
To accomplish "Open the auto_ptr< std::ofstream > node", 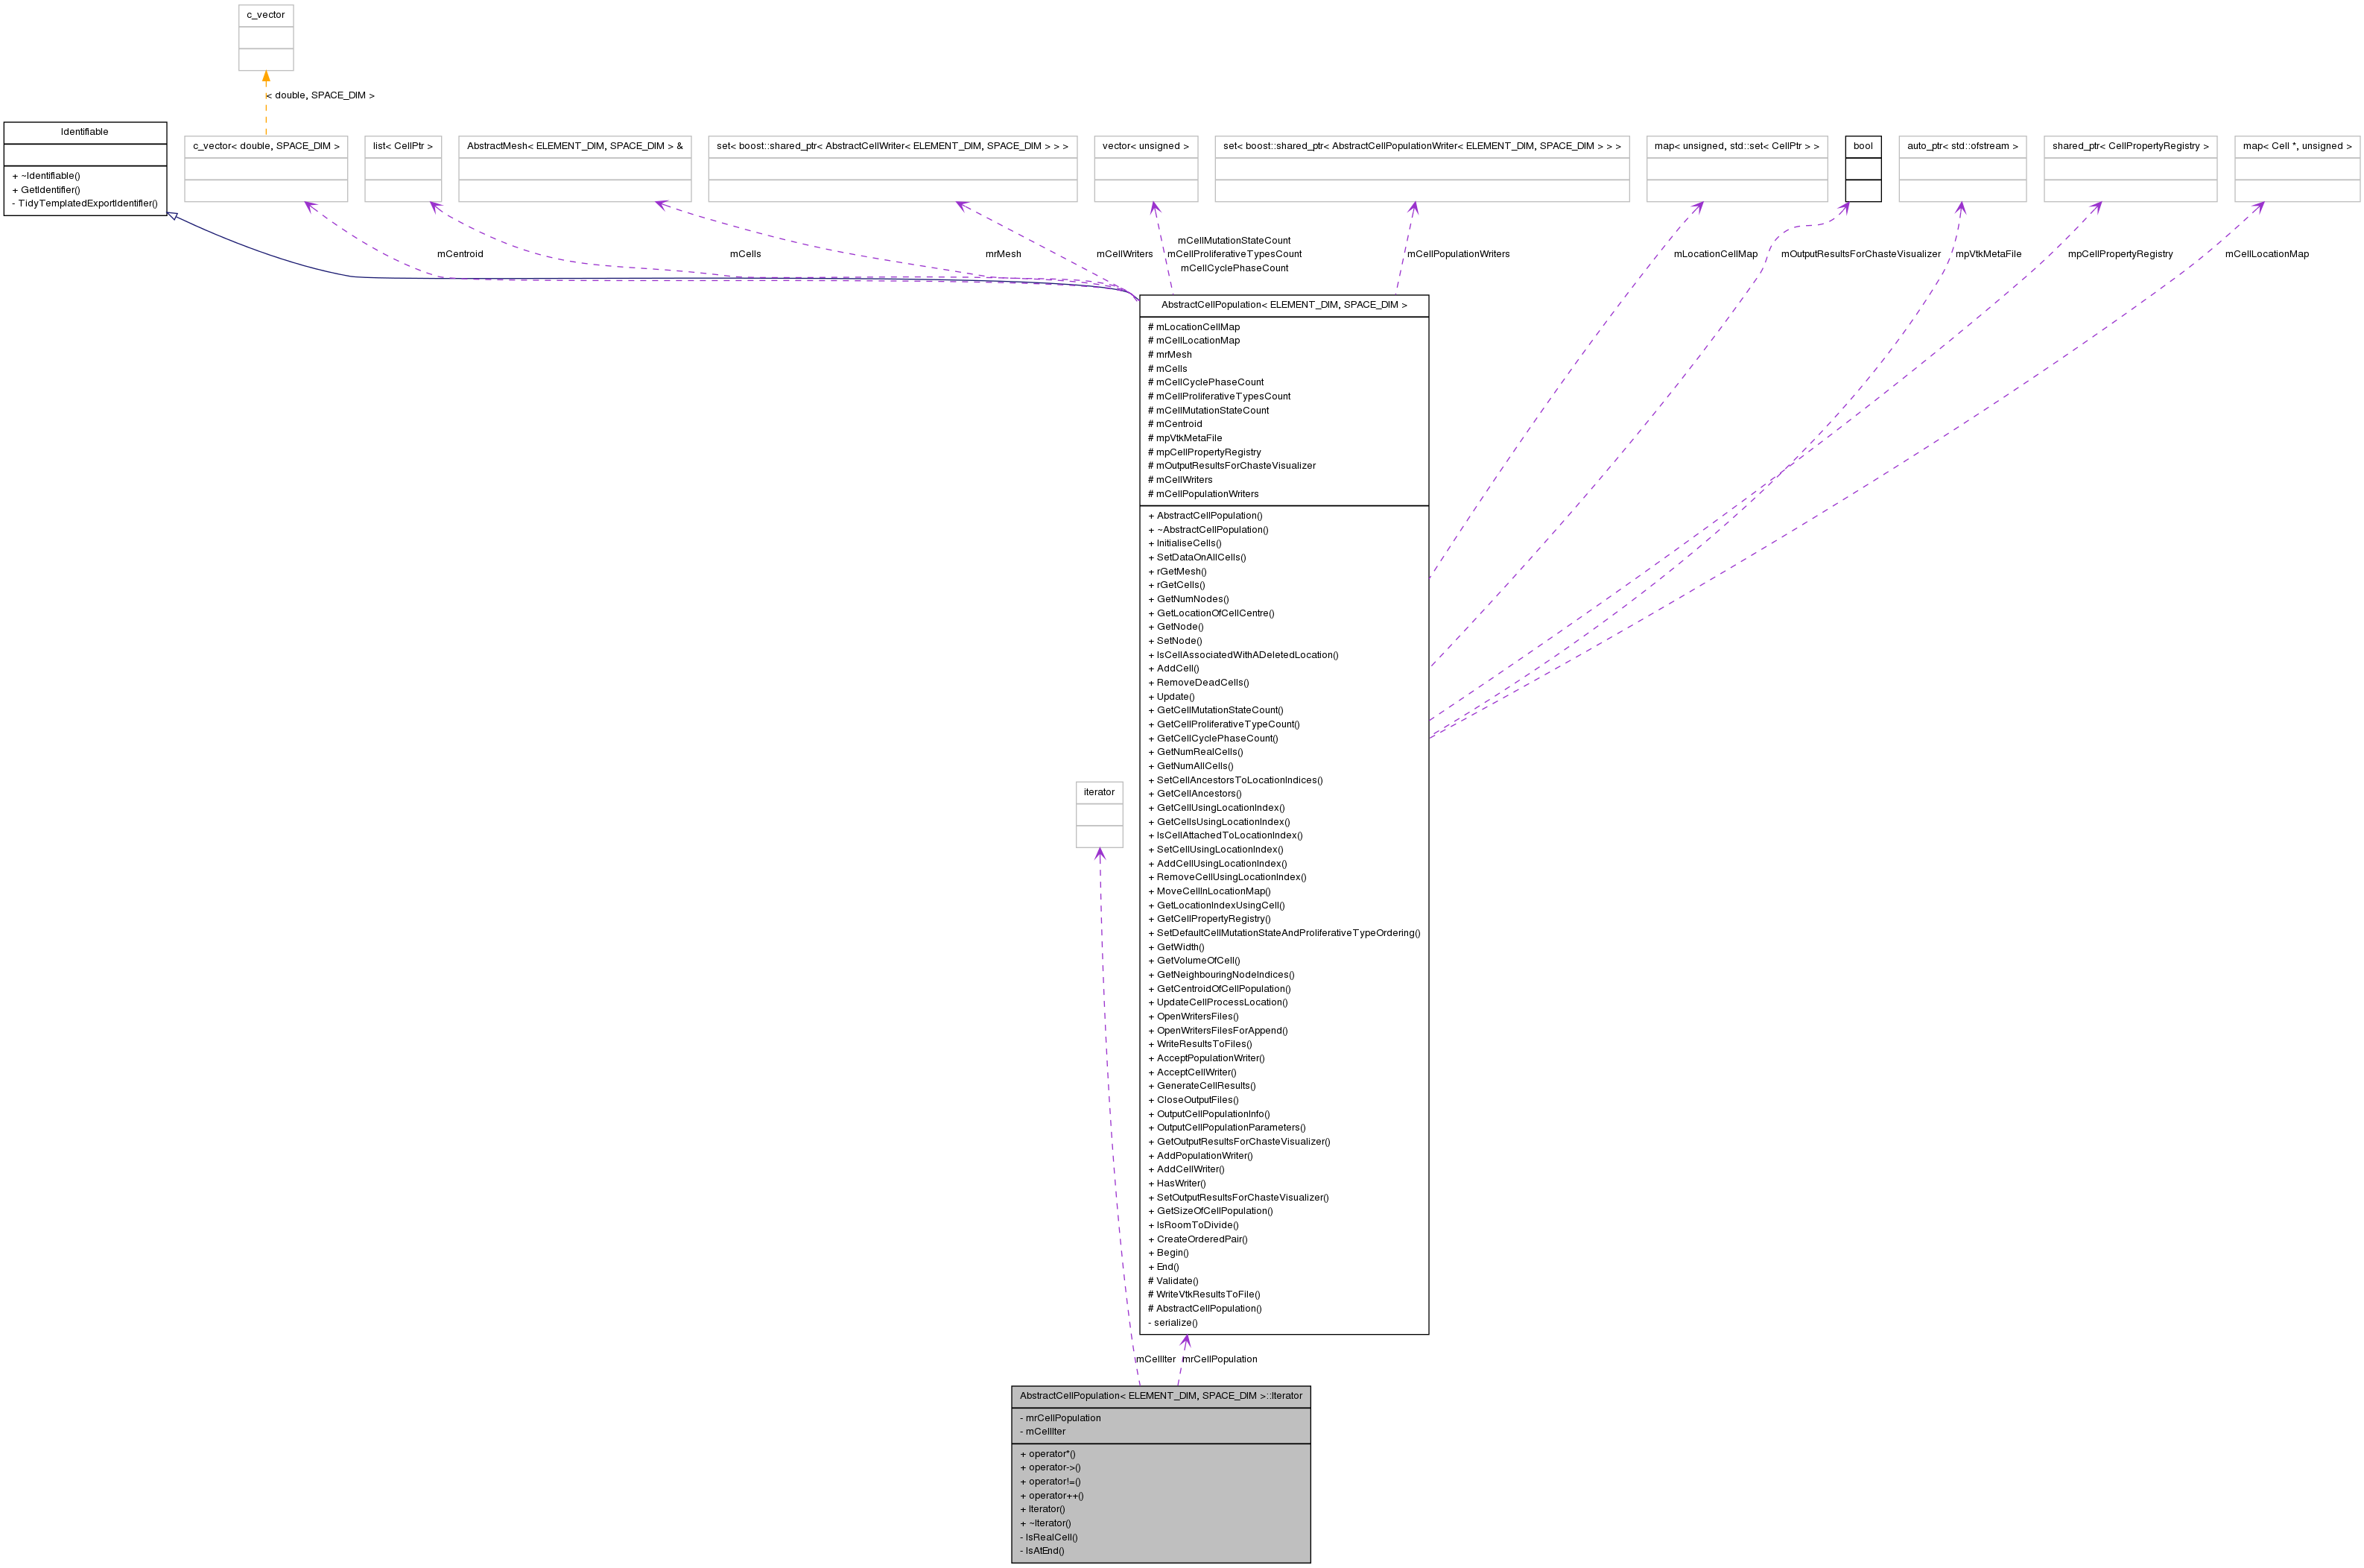I will pyautogui.click(x=1961, y=146).
